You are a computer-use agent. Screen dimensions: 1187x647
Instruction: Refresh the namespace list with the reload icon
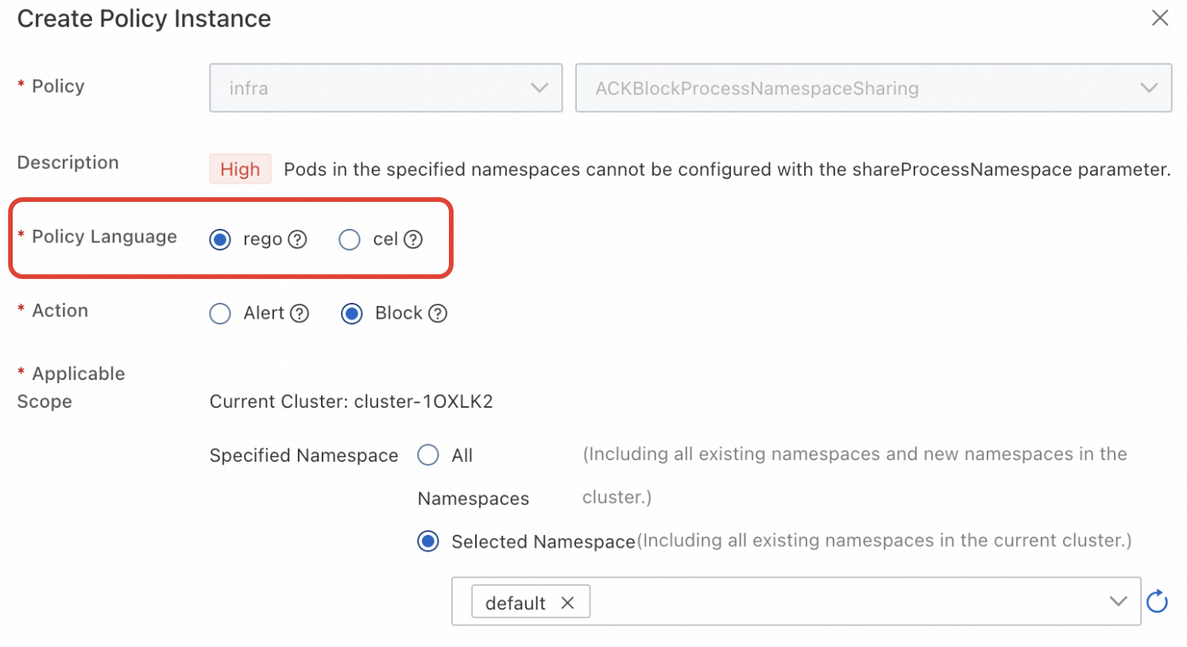1158,602
